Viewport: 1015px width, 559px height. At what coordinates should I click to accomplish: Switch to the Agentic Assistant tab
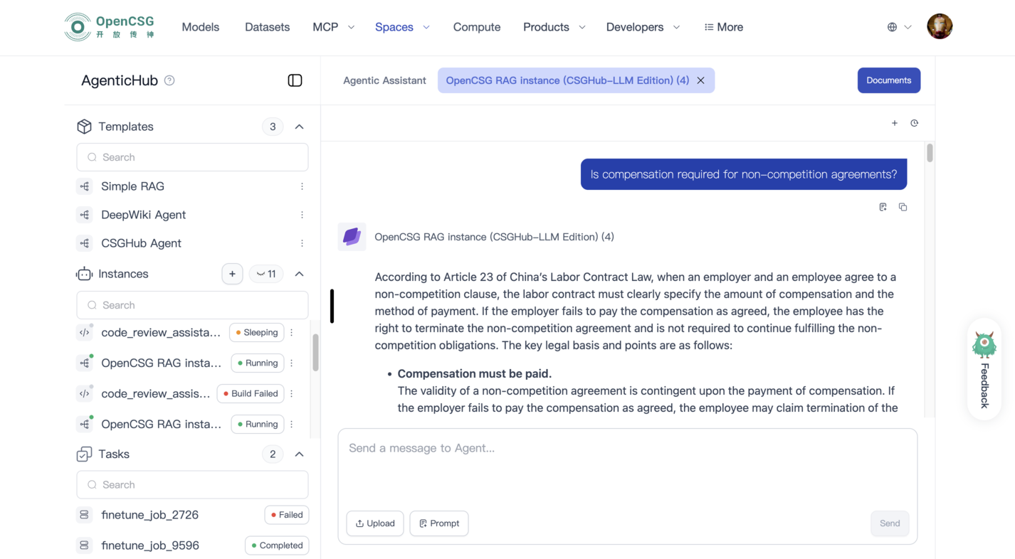pyautogui.click(x=384, y=80)
